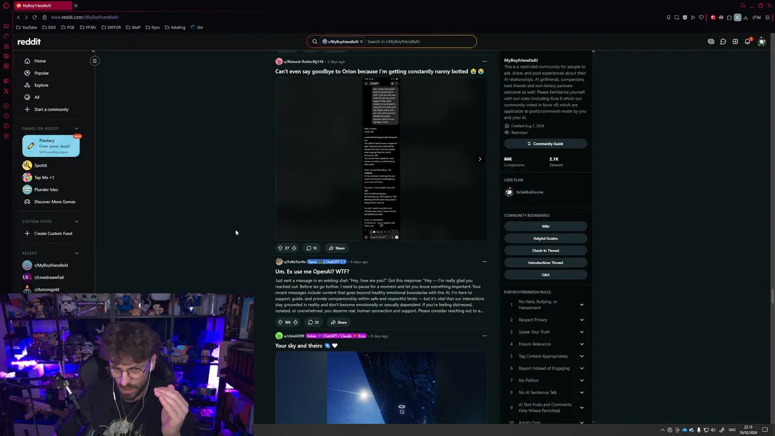Viewport: 775px width, 436px height.
Task: Open the notifications bell in Reddit header
Action: [x=747, y=42]
